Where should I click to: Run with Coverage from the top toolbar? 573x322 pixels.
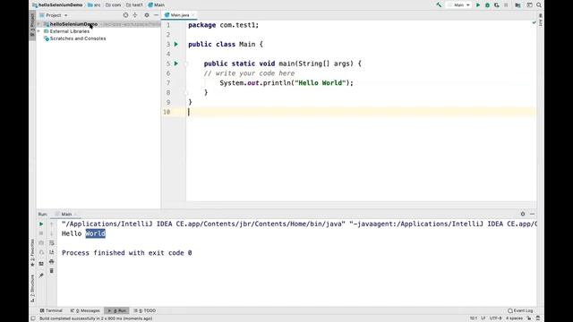click(x=497, y=5)
